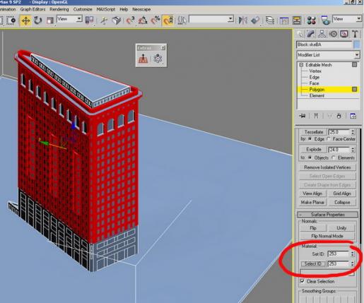Screen dimensions: 364x303
Task: Click the object color swatch
Action: coord(357,44)
